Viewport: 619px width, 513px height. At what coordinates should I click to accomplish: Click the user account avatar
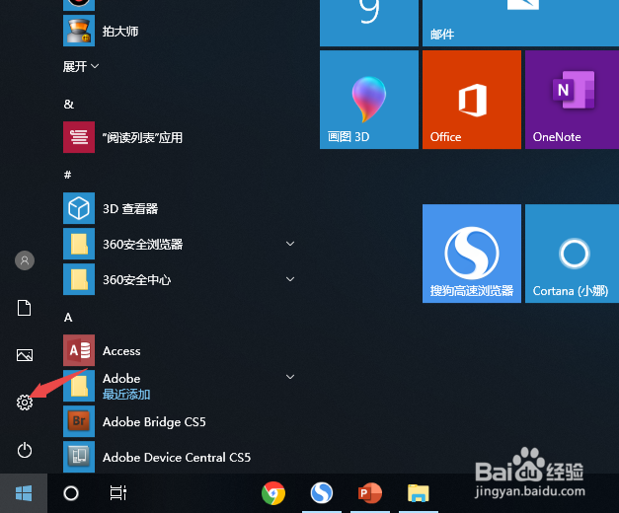point(25,260)
